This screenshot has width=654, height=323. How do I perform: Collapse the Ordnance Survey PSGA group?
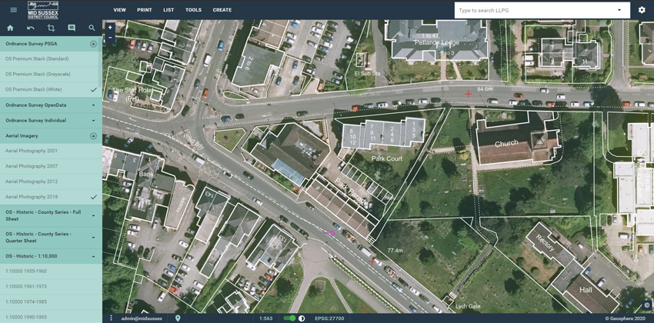[x=93, y=43]
